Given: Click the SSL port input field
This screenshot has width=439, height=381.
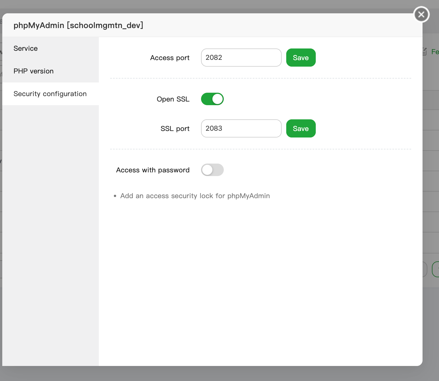Looking at the screenshot, I should [x=241, y=128].
